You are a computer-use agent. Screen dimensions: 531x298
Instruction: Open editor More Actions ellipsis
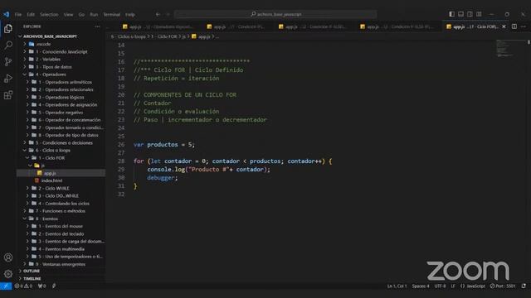(x=524, y=26)
